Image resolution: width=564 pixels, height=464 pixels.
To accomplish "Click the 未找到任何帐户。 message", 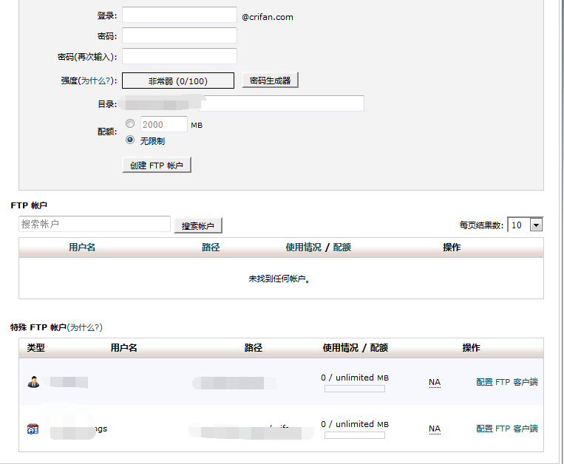I will click(279, 279).
